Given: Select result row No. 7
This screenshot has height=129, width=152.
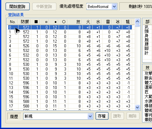Looking at the screenshot, I should pyautogui.click(x=70, y=60).
